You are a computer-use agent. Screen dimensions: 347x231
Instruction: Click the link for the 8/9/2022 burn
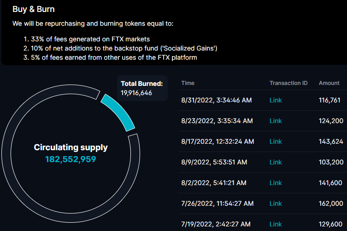(x=276, y=162)
